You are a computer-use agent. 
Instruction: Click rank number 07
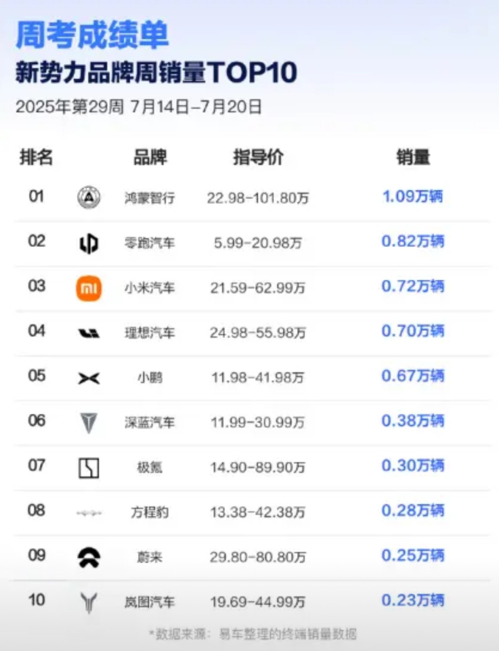pyautogui.click(x=36, y=465)
